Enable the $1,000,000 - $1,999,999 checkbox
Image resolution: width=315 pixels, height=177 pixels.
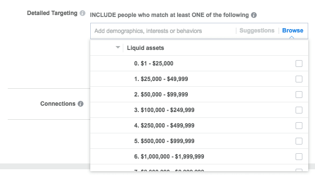pyautogui.click(x=299, y=156)
